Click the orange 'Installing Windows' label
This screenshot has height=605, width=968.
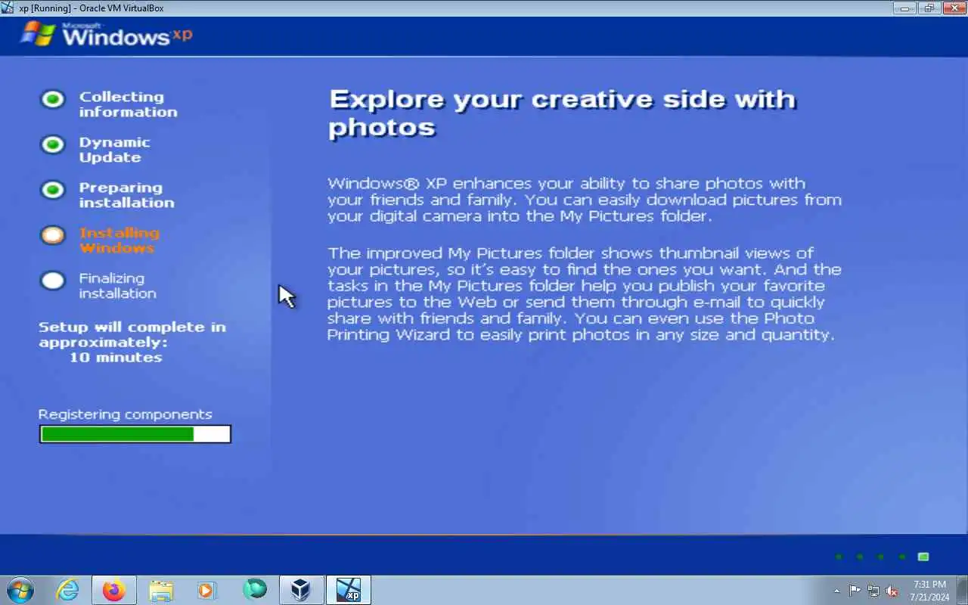(x=119, y=240)
